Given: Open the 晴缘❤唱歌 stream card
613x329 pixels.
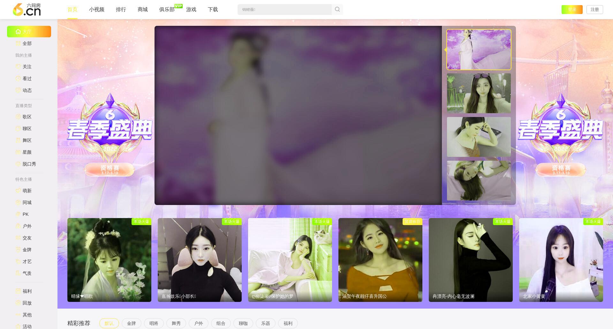Looking at the screenshot, I should pyautogui.click(x=109, y=260).
